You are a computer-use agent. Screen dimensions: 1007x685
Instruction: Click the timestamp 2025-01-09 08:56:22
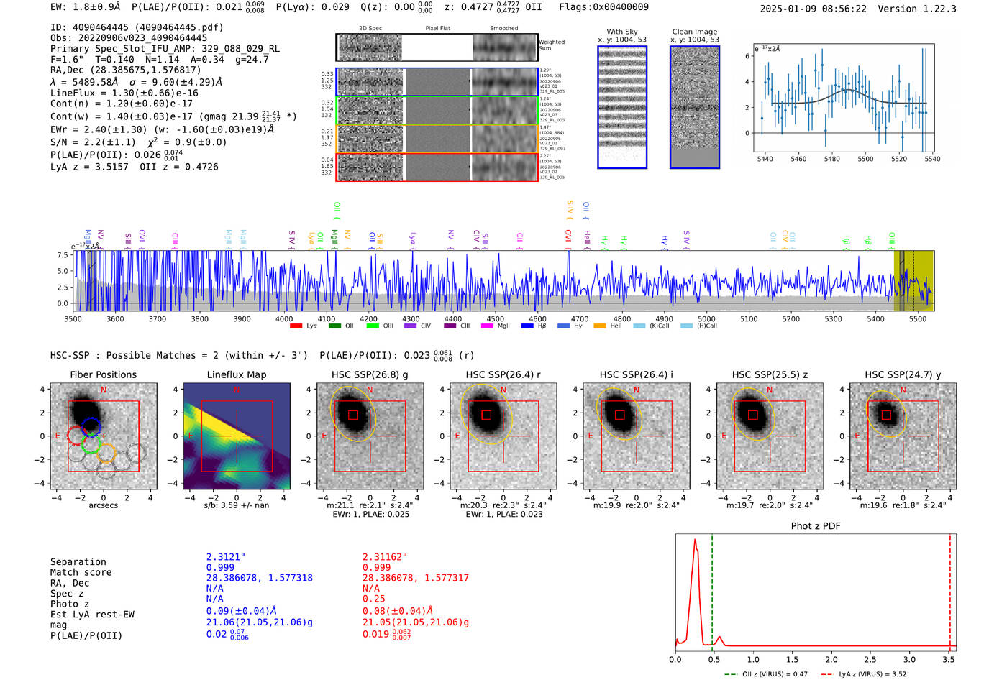pyautogui.click(x=814, y=9)
